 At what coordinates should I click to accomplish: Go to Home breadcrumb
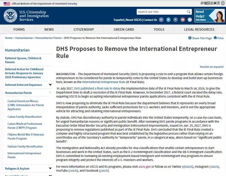point(9,38)
